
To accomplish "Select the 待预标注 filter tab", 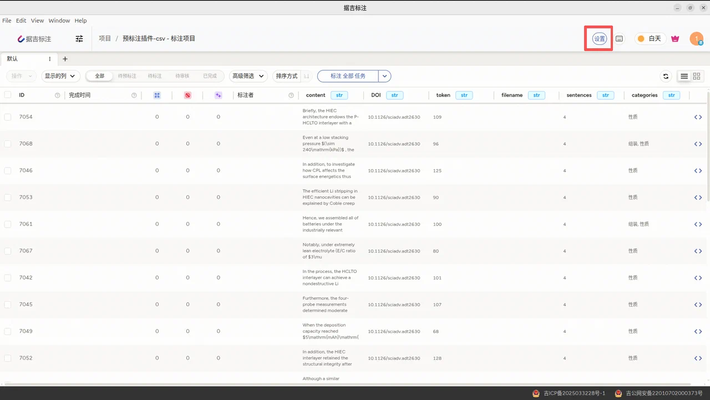I will click(127, 76).
